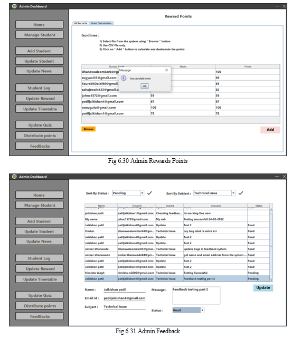Open Distribute points in the Reward Points window sidebar
This screenshot has width=301, height=338.
[x=39, y=136]
